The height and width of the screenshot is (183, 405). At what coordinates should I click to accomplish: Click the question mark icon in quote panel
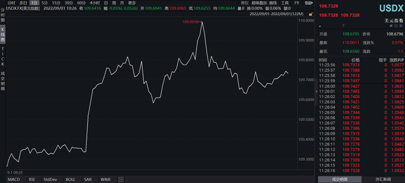pyautogui.click(x=343, y=26)
